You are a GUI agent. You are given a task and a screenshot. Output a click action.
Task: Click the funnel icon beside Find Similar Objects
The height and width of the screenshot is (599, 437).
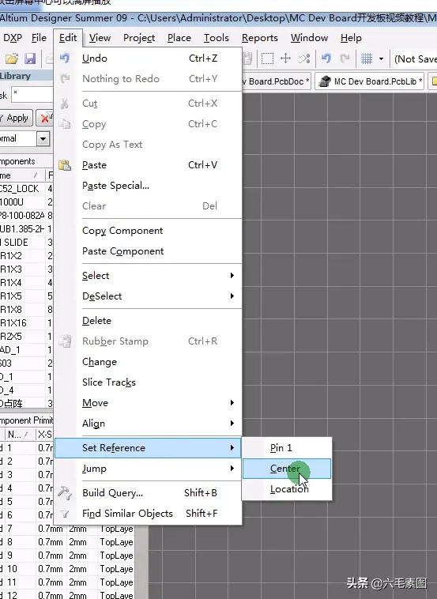(x=65, y=514)
